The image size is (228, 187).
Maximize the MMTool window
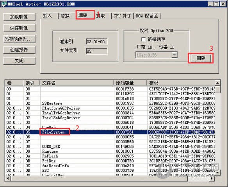216,4
